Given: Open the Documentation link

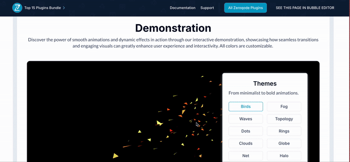Looking at the screenshot, I should (x=182, y=8).
